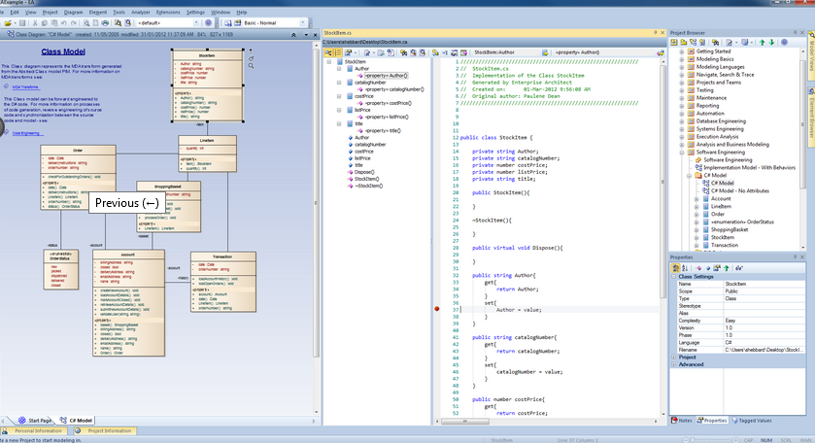815x443 pixels.
Task: Collapse the catalogNumber node in code tree
Action: [x=339, y=83]
